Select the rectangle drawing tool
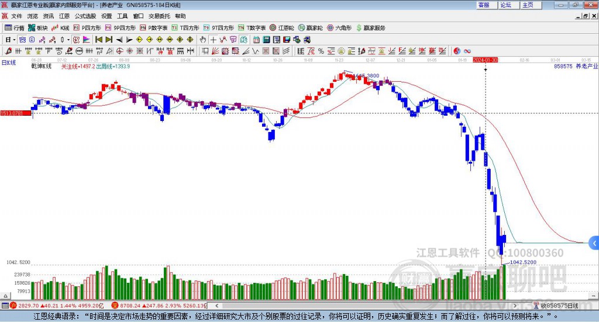The height and width of the screenshot is (322, 599). (x=204, y=51)
